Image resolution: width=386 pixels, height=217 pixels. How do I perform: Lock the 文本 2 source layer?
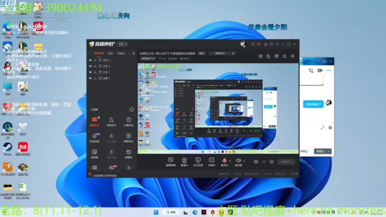tap(95, 66)
